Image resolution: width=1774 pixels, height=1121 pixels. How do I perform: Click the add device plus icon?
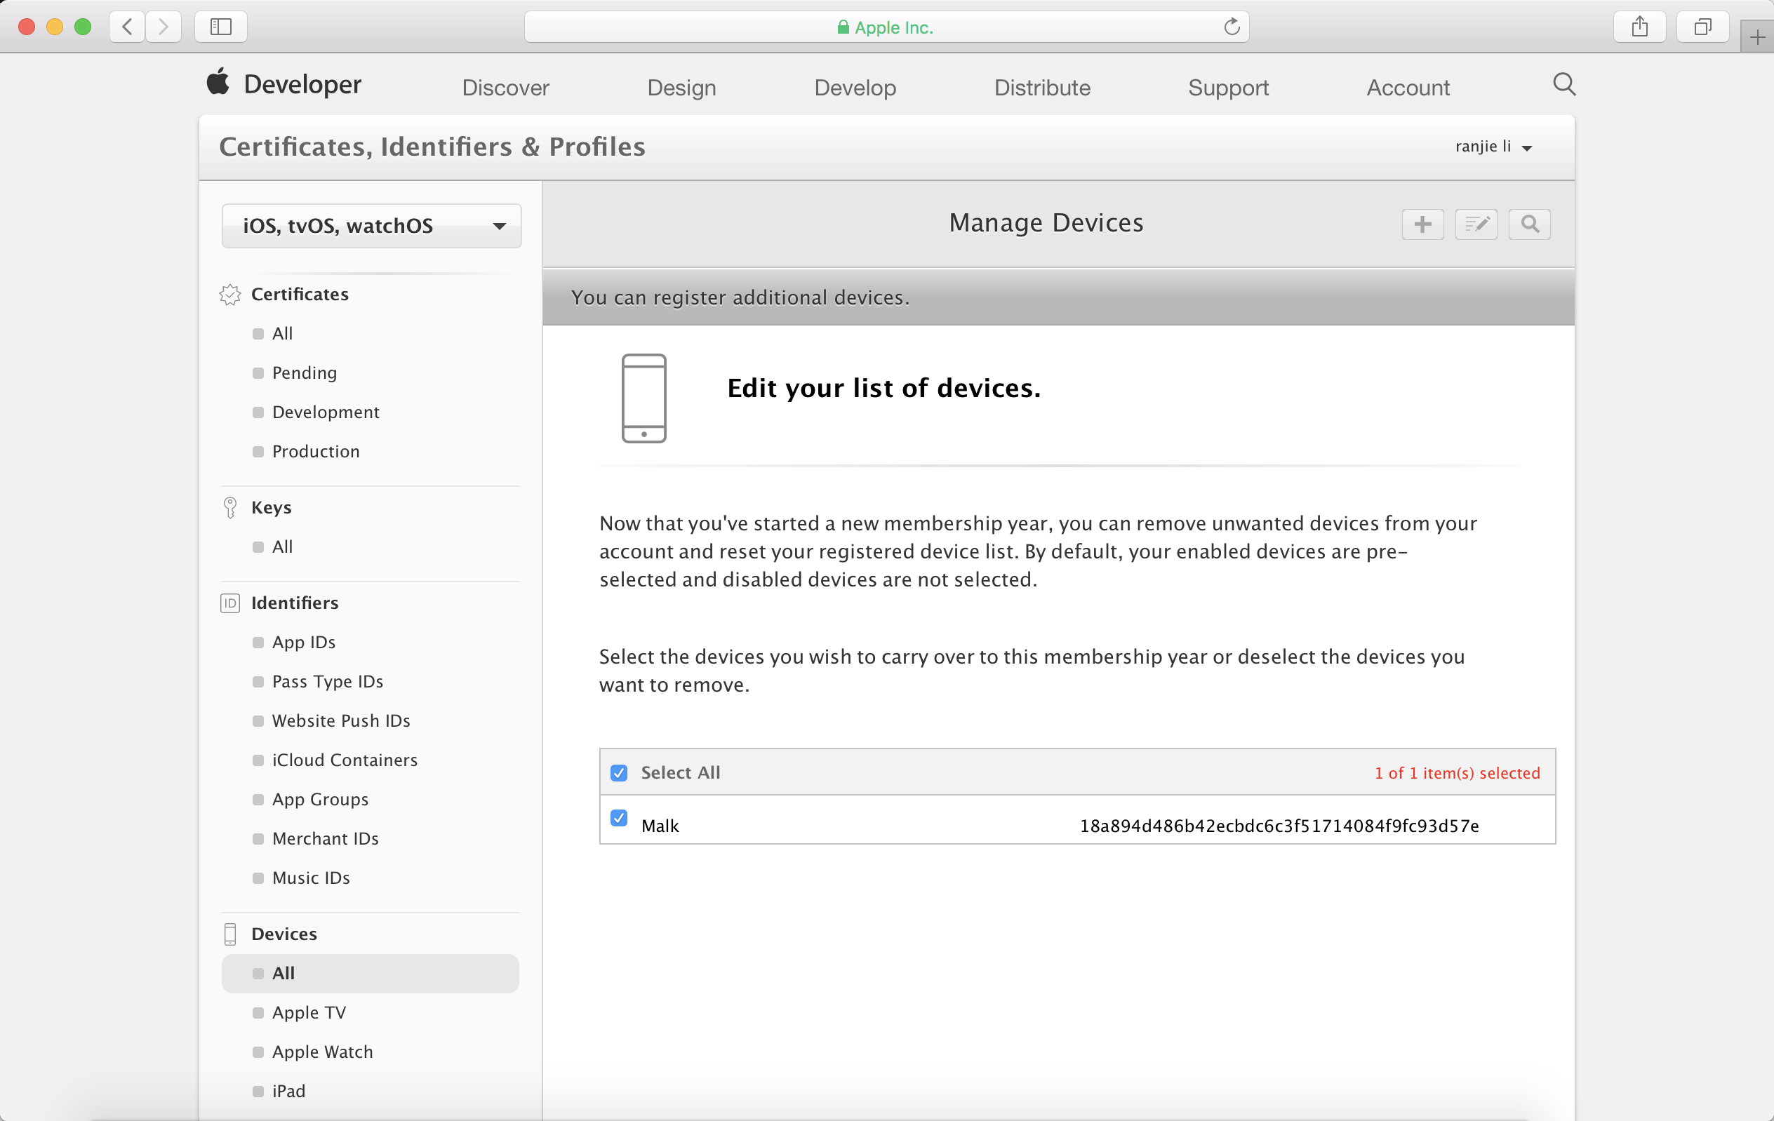[1422, 224]
